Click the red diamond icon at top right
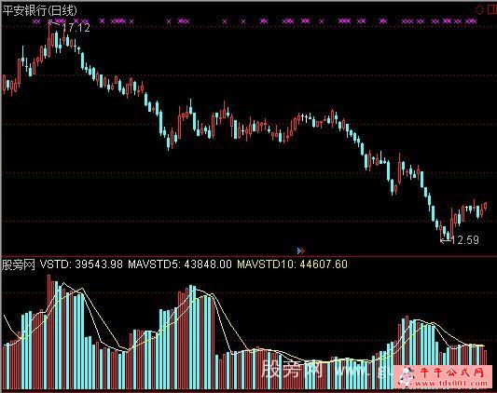Screen dimensions: 497x393 click(x=479, y=10)
